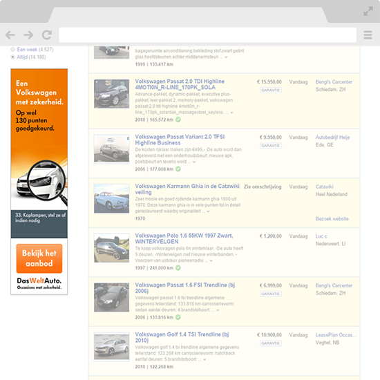This screenshot has height=380, width=380.
Task: Open thumbnail of black Passat 2.0 TDI
Action: pos(111,93)
